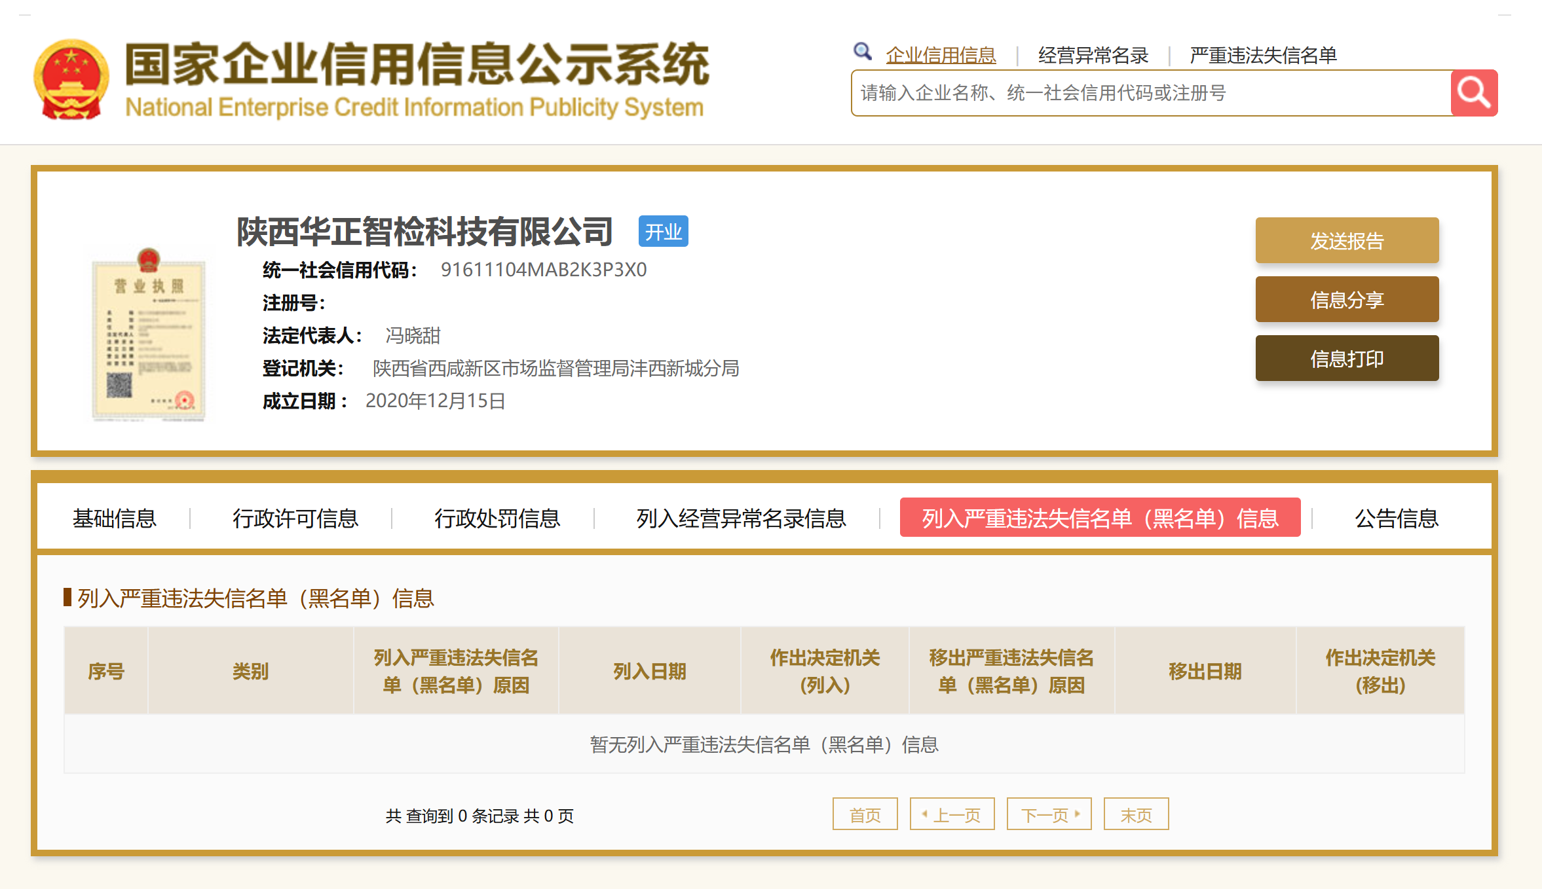Click the 信息分享 button
This screenshot has height=889, width=1542.
coord(1347,300)
